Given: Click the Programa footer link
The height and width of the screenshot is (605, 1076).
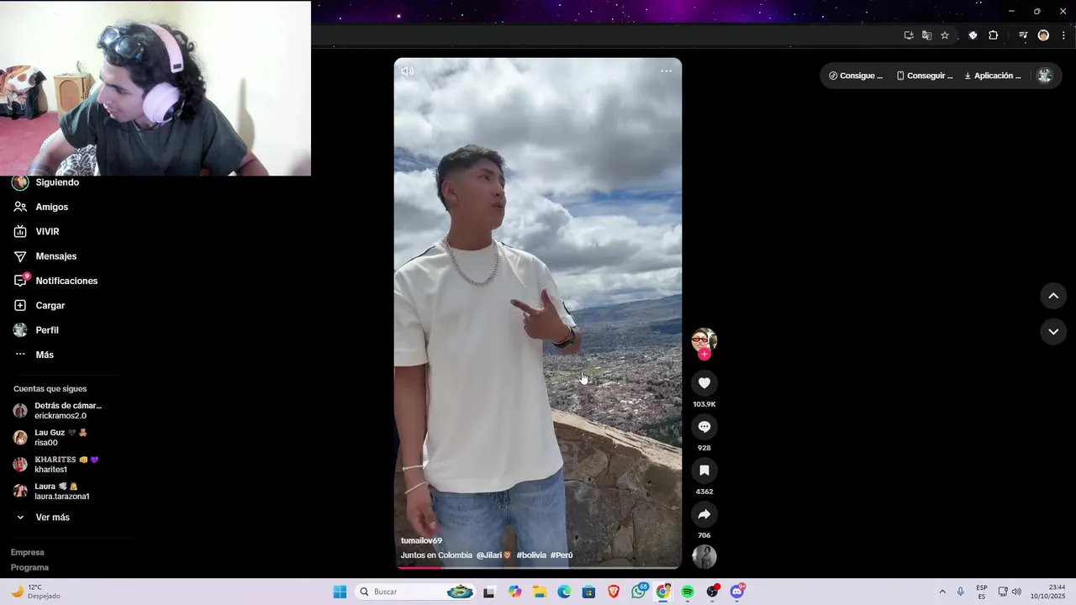Looking at the screenshot, I should [30, 567].
